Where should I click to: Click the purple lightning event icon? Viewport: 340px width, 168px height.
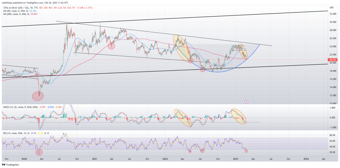pos(246,101)
